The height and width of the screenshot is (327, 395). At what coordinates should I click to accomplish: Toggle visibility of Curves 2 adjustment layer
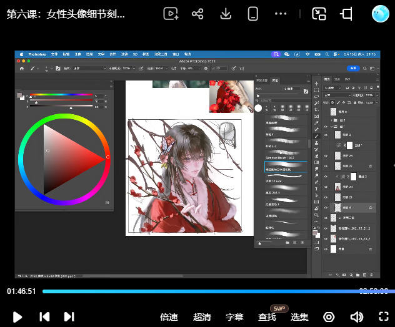point(326,177)
